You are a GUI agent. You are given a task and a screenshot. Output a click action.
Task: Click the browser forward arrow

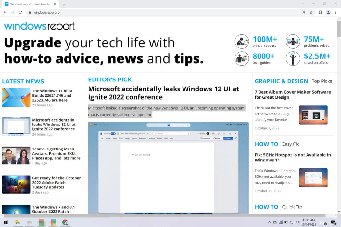pos(13,12)
